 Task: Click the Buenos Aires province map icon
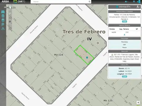3,24
